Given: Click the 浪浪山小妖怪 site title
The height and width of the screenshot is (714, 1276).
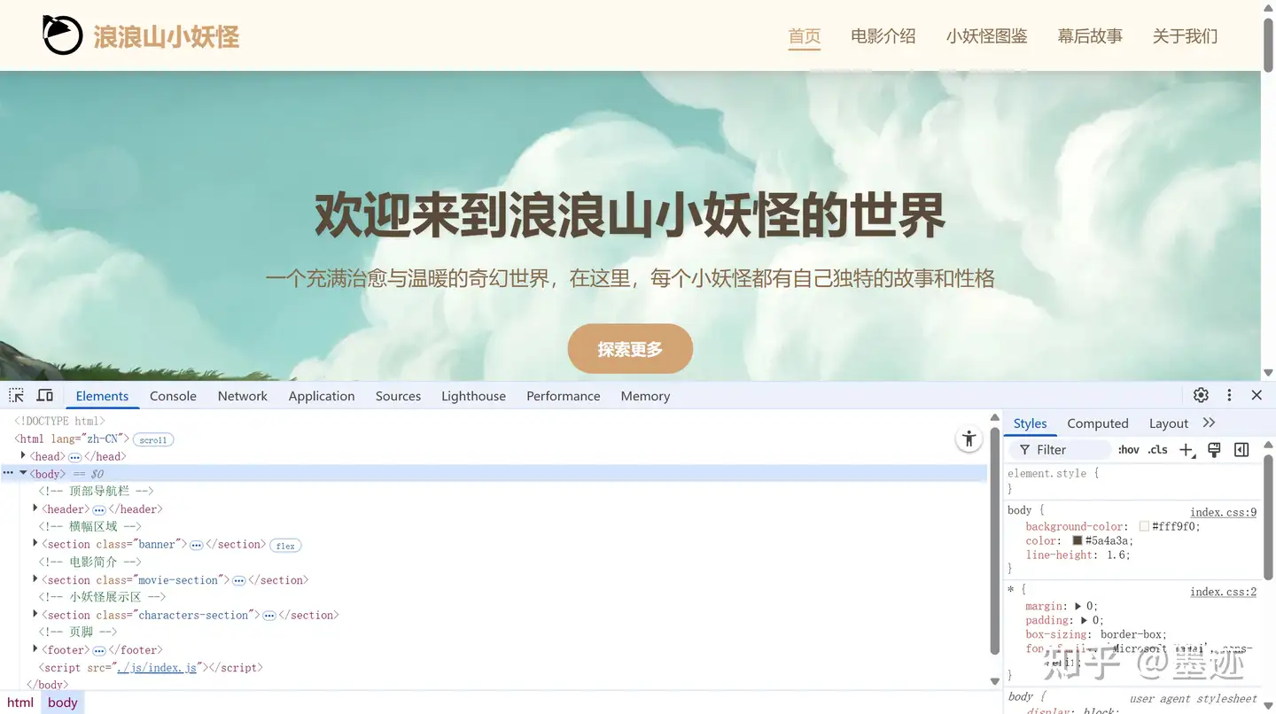Looking at the screenshot, I should (167, 36).
